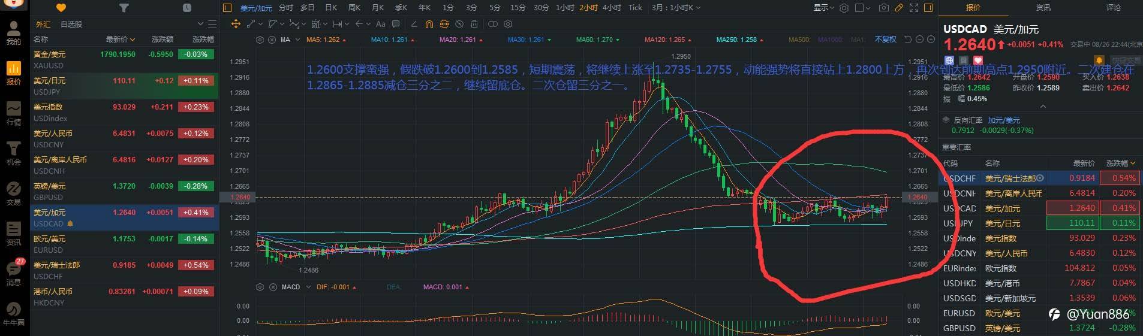The height and width of the screenshot is (336, 1143).
Task: Select the Aa text annotation tool
Action: pyautogui.click(x=381, y=24)
